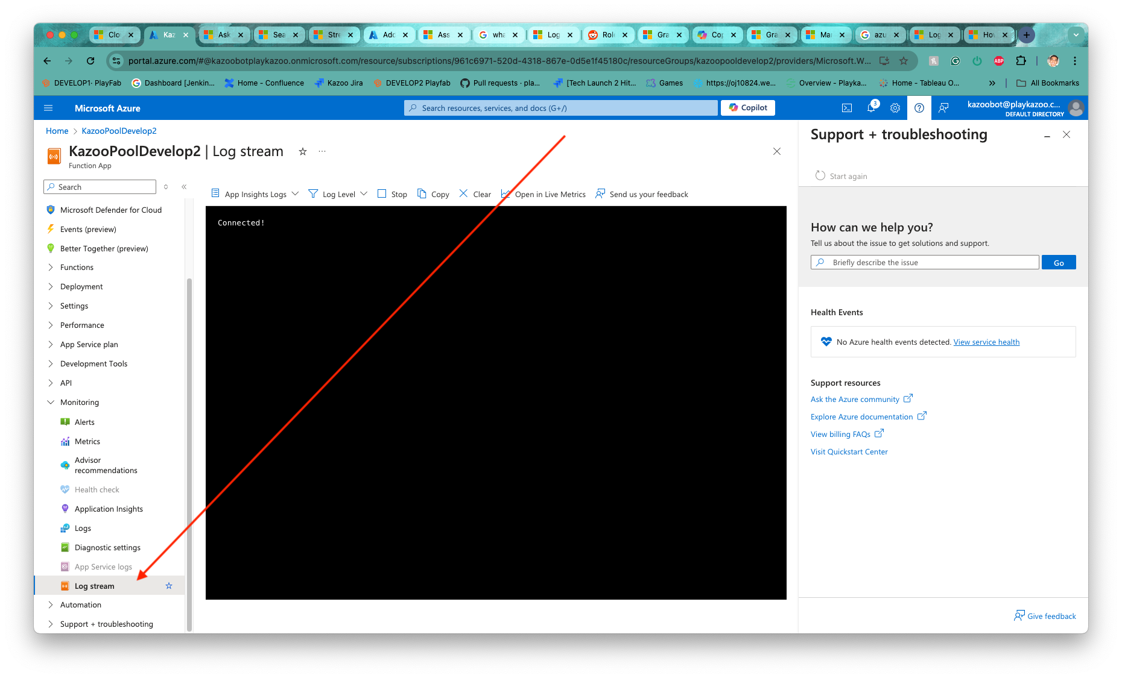The height and width of the screenshot is (678, 1122).
Task: Open Azure portal settings gear
Action: pos(895,108)
